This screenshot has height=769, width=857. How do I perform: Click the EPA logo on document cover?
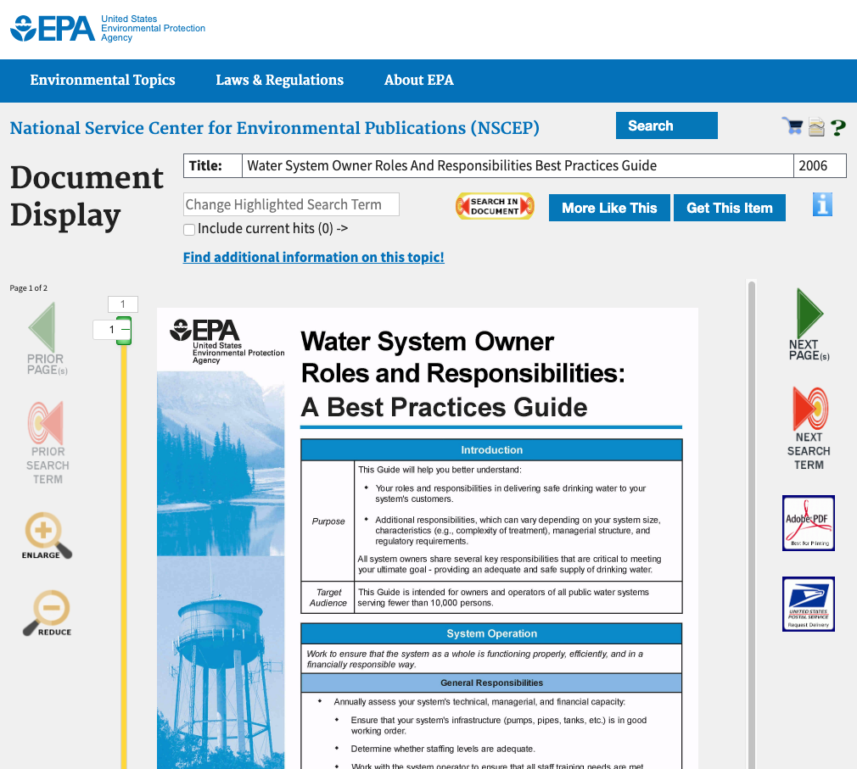[x=227, y=342]
